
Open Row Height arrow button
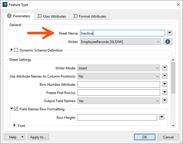point(162,117)
